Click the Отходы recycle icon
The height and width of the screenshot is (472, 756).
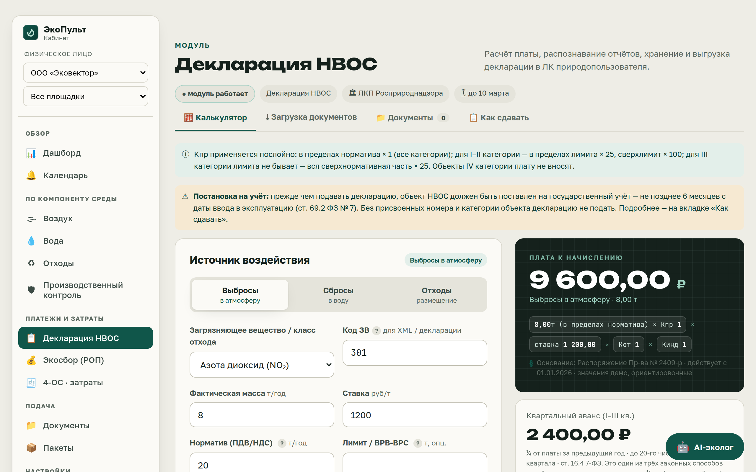31,263
